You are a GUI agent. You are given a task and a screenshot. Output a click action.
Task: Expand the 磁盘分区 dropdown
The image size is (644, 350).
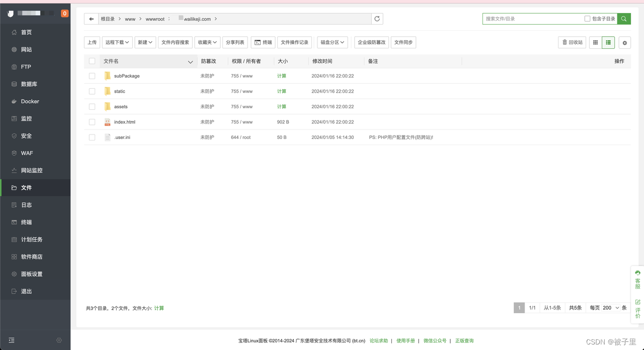coord(333,42)
